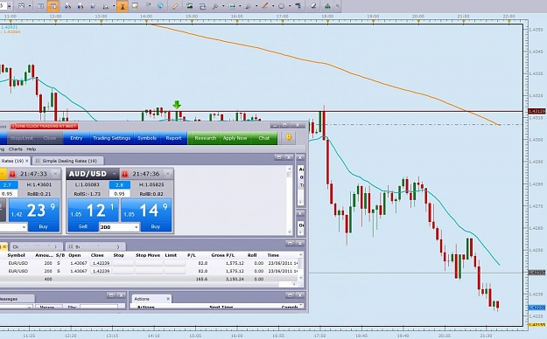
Task: Click the eraser icon in chart toolbar
Action: point(313,6)
